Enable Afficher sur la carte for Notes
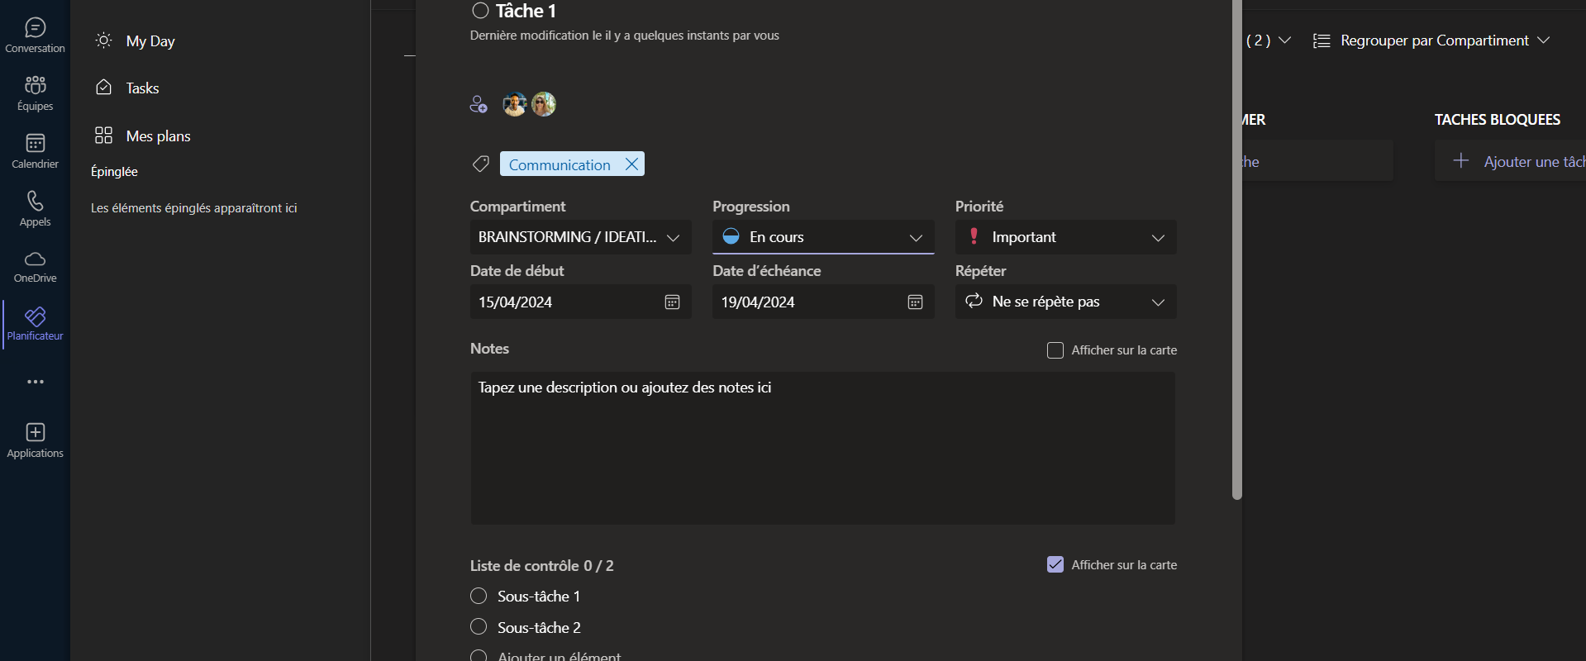Image resolution: width=1586 pixels, height=661 pixels. point(1055,350)
